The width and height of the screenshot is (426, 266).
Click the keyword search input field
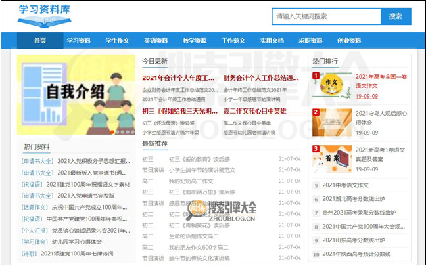pos(326,16)
